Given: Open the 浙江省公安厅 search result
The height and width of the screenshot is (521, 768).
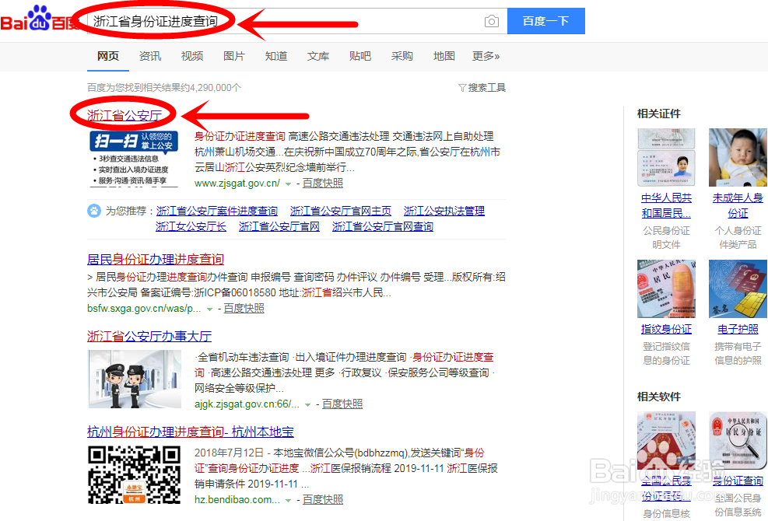Looking at the screenshot, I should (124, 116).
